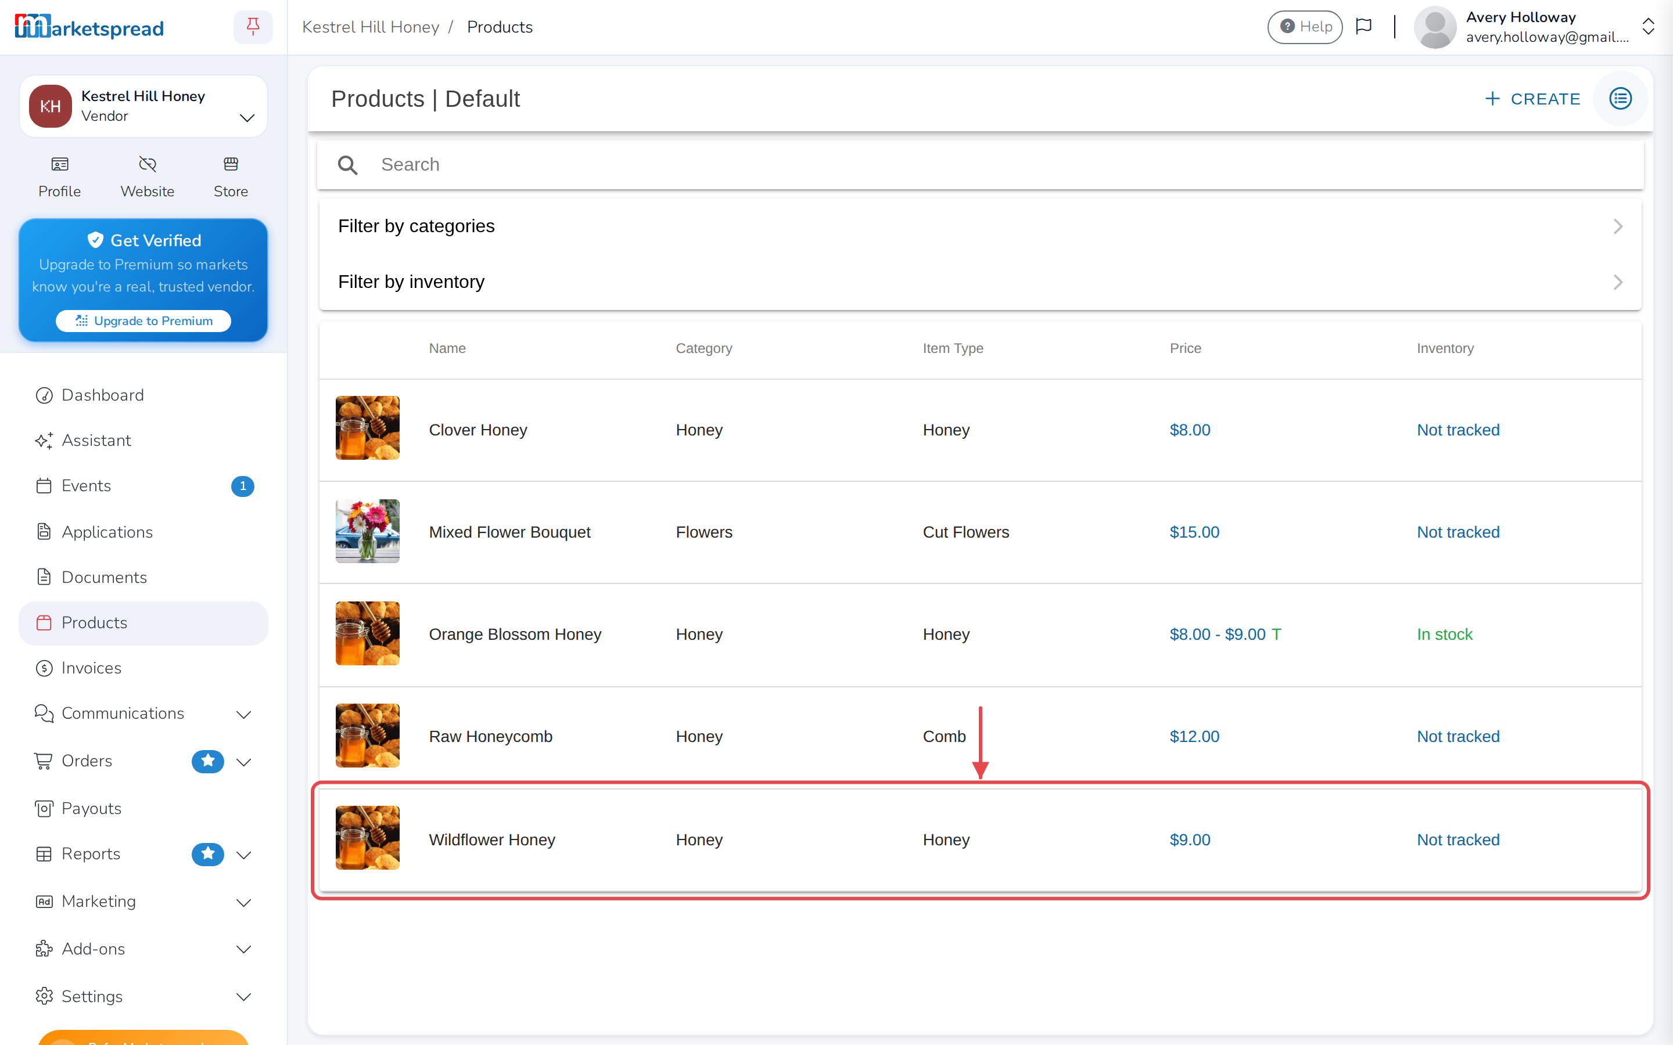
Task: Expand the Reports menu chevron
Action: pyautogui.click(x=243, y=856)
